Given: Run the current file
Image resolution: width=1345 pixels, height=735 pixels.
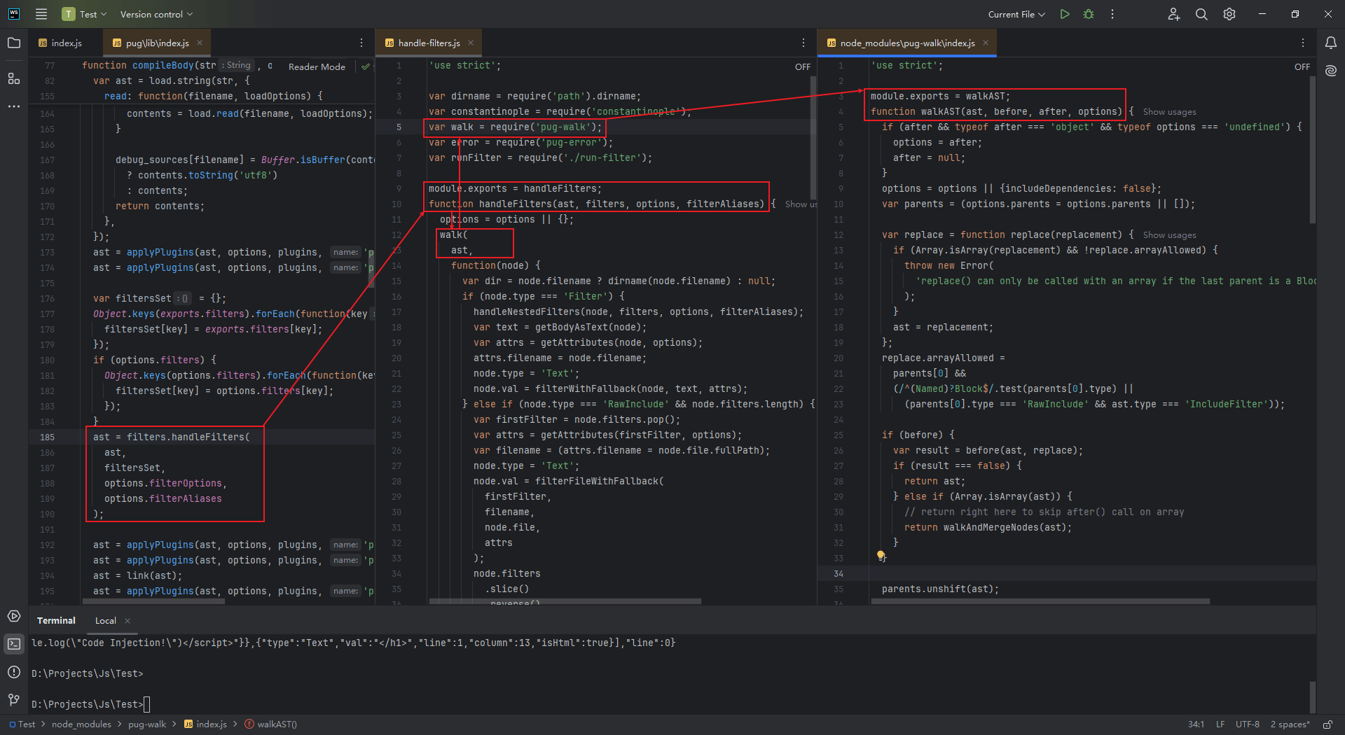Looking at the screenshot, I should click(x=1065, y=14).
